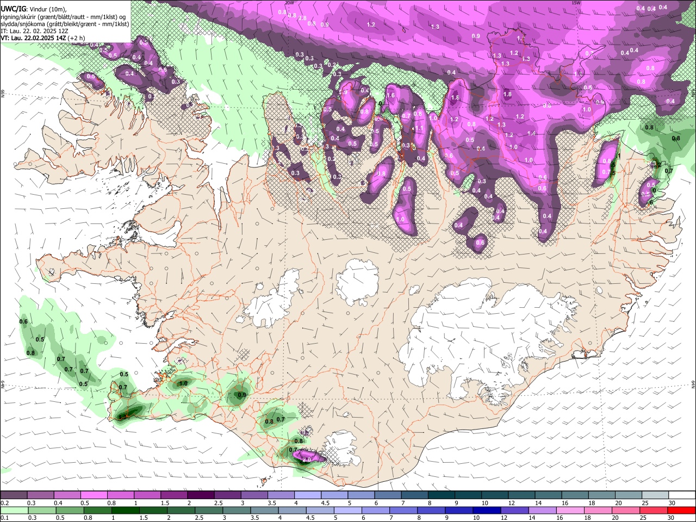Screen dimensions: 696x522
Task: Click the white 30 swatch in upper legend row
Action: [682, 495]
